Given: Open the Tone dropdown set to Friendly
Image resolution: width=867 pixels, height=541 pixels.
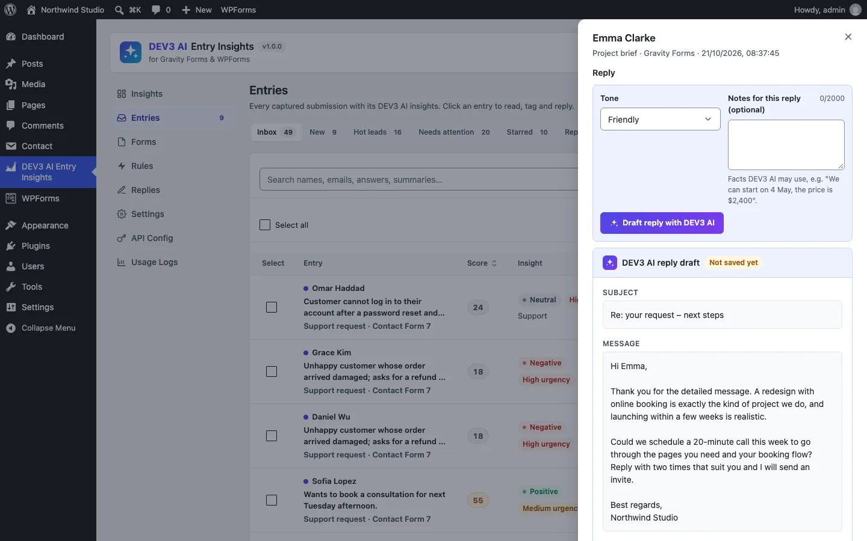Looking at the screenshot, I should point(660,119).
